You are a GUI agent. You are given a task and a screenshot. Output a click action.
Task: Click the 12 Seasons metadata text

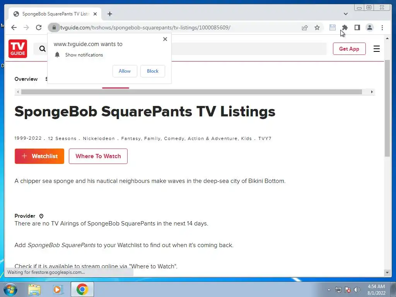(x=62, y=139)
